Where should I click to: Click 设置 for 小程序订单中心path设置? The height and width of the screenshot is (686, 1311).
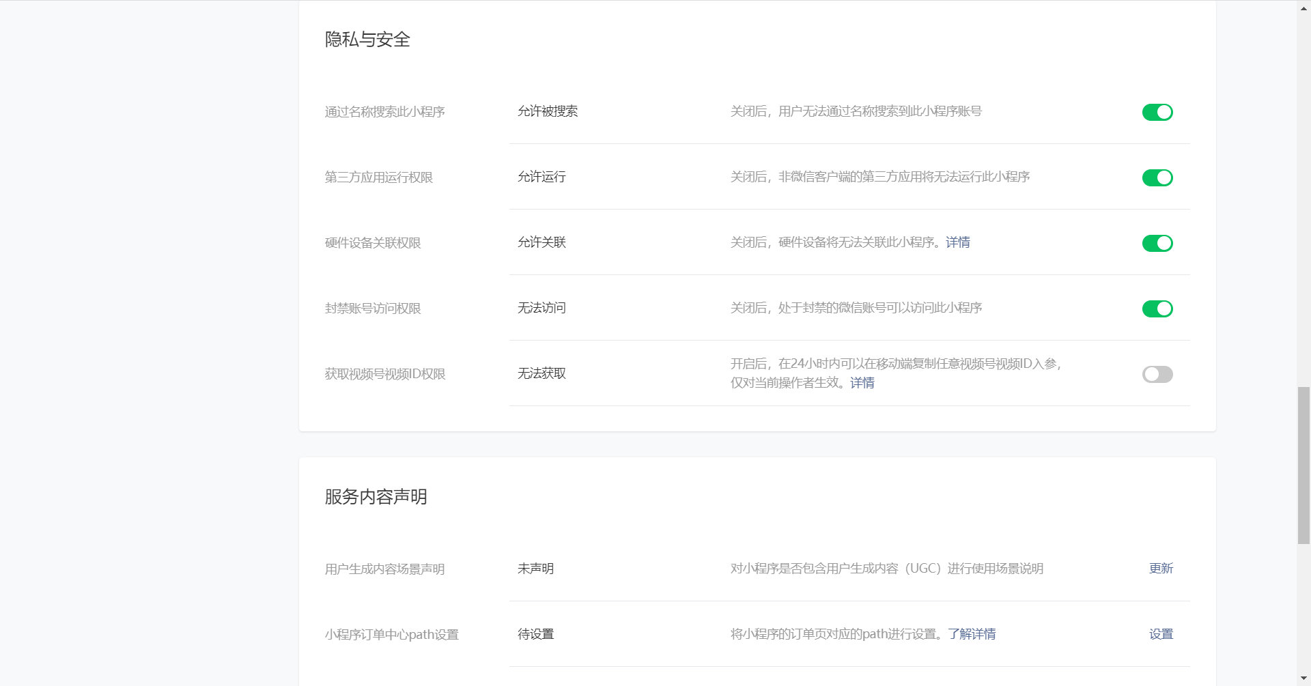[1161, 634]
